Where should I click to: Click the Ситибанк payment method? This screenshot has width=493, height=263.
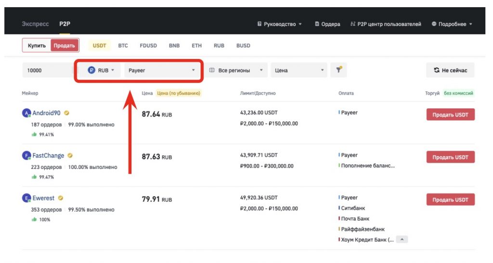click(353, 208)
